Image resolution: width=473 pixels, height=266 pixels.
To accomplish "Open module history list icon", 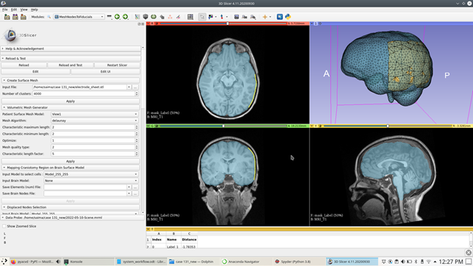I will (109, 17).
